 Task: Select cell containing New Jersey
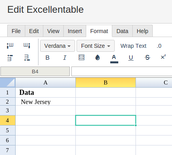(45, 102)
